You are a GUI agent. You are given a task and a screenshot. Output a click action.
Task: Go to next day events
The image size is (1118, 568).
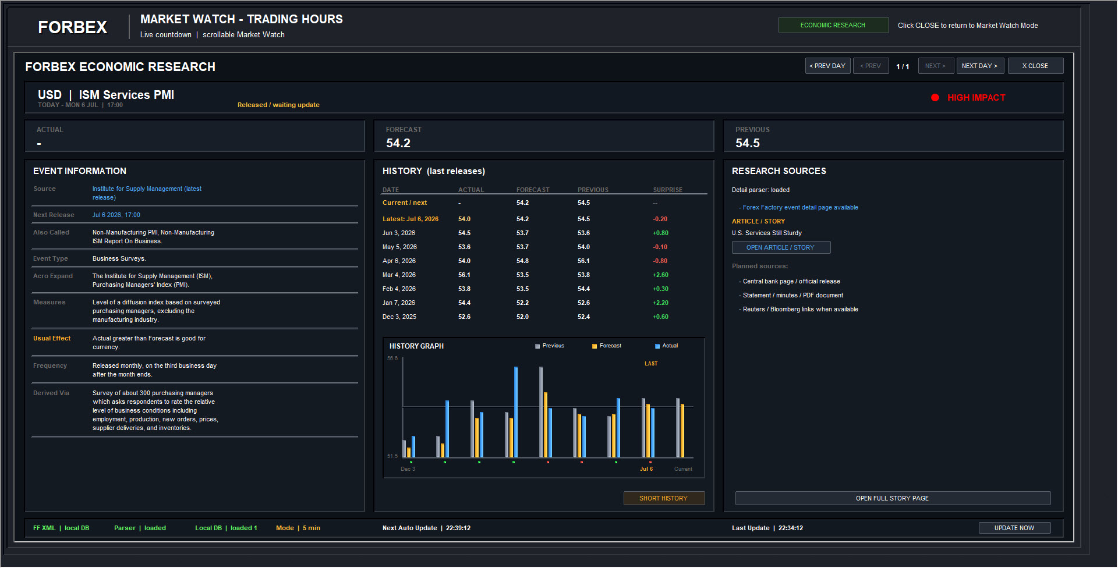click(980, 66)
